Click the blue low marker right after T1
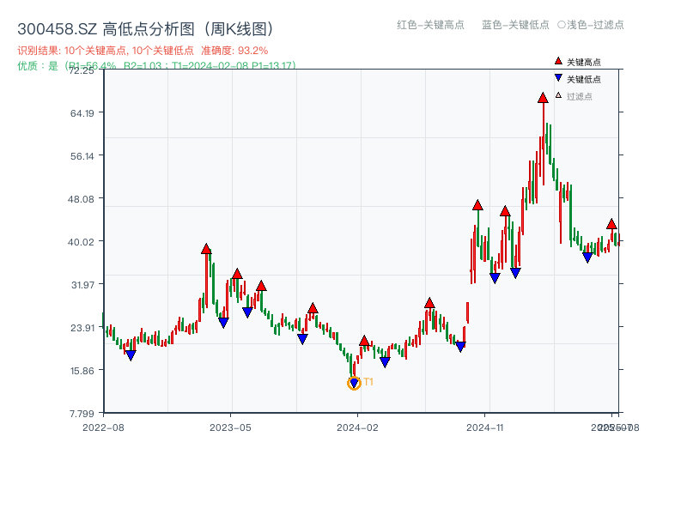The height and width of the screenshot is (515, 687). point(385,362)
